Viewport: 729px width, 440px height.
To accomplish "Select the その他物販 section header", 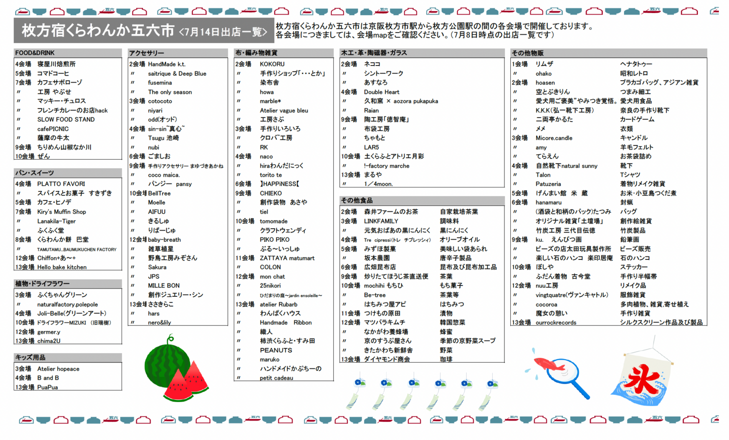I will 608,53.
